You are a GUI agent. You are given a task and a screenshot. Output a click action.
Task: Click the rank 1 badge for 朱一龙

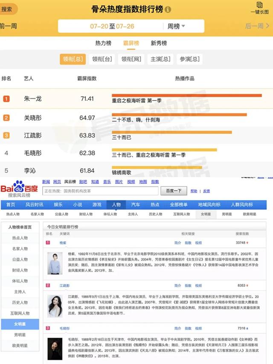6,99
